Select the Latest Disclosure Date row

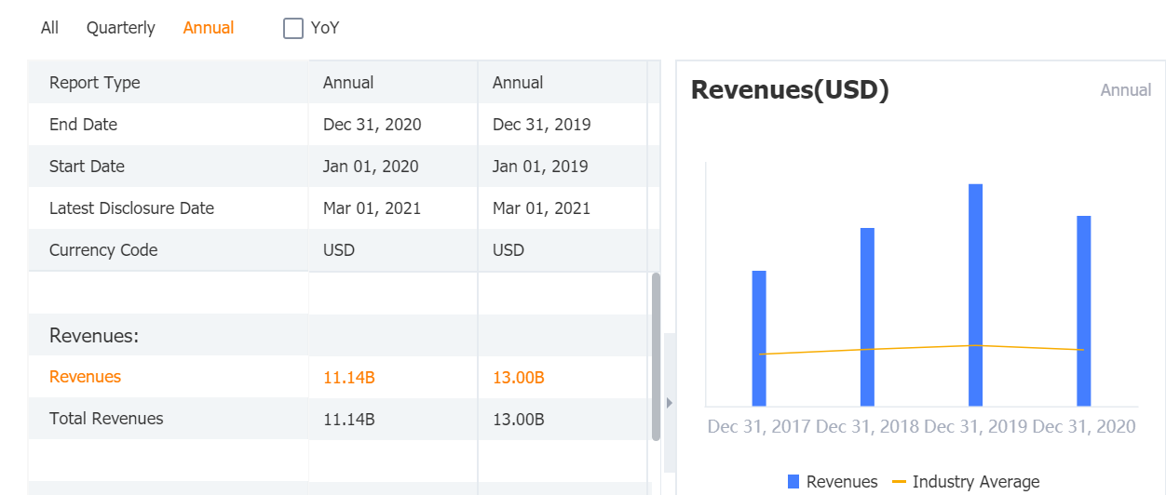coord(131,208)
